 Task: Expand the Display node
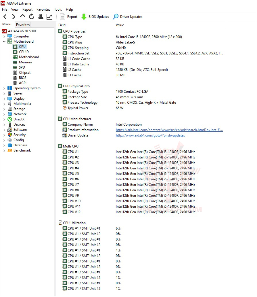point(4,99)
